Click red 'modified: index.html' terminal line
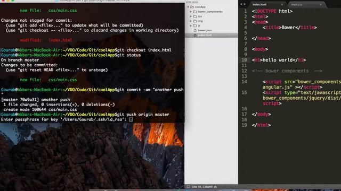 46,40
